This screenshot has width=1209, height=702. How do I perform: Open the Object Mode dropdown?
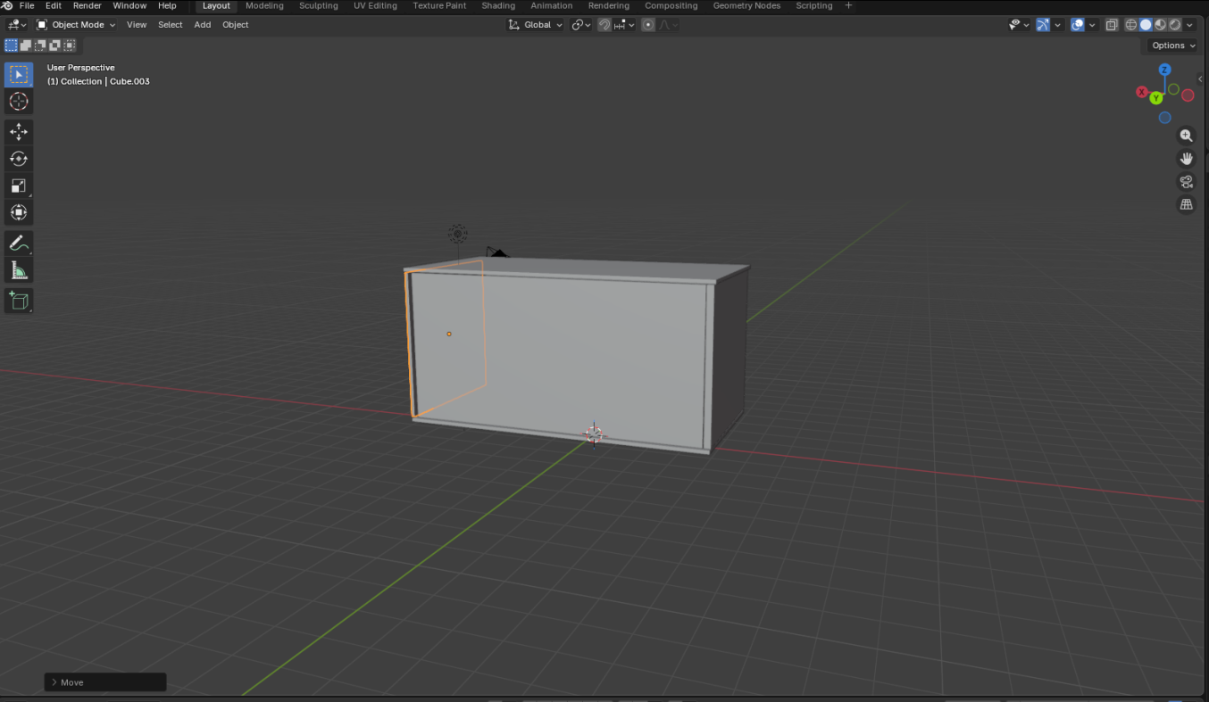[76, 24]
